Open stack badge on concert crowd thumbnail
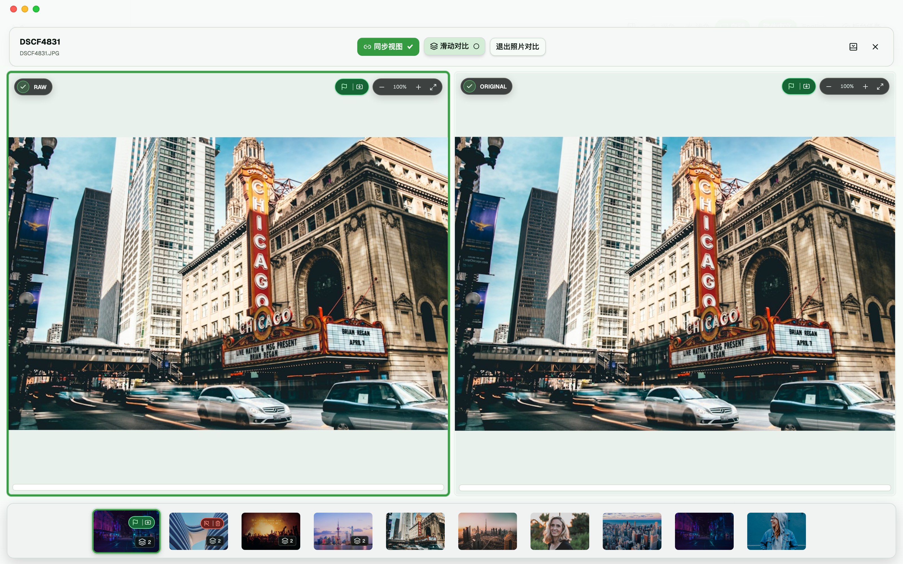Viewport: 903px width, 564px height. [287, 541]
